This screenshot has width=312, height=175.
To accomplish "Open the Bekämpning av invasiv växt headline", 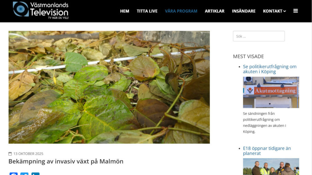I will click(x=66, y=161).
